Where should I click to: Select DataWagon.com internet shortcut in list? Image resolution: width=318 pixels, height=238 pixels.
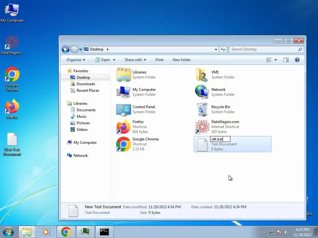(202, 127)
